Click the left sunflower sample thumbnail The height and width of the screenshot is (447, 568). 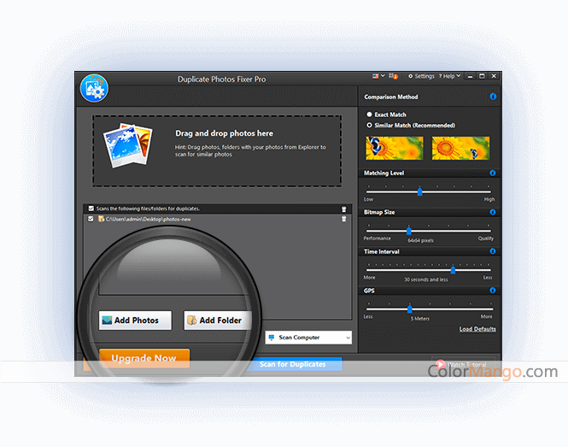coord(395,148)
